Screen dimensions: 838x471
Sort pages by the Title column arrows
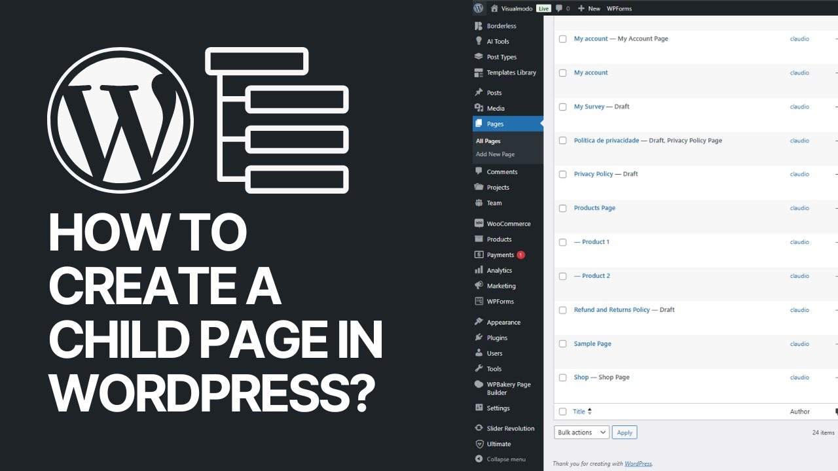[589, 411]
